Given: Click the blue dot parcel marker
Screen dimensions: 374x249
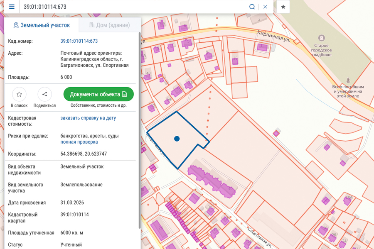Looking at the screenshot, I should tap(177, 139).
